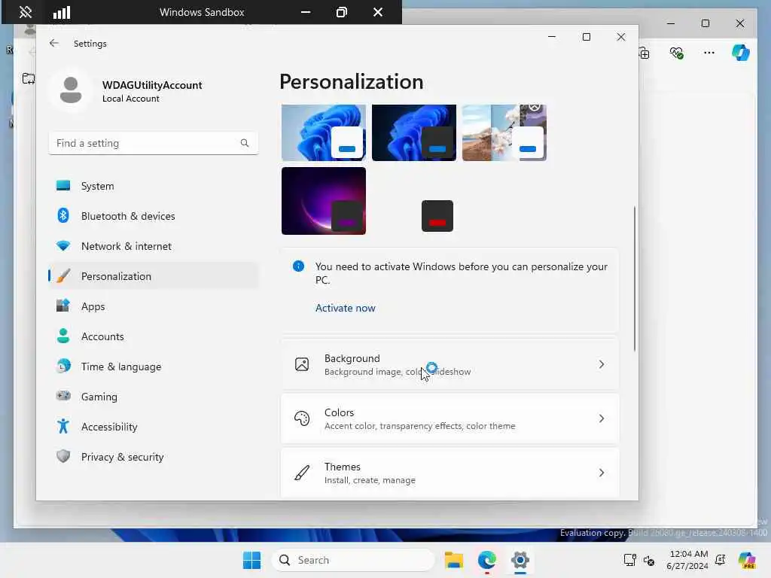Click the heart health icon in background window
The image size is (771, 578).
677,53
